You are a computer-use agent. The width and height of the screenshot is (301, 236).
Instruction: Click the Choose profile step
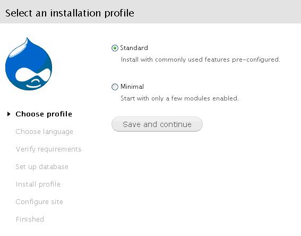coord(44,114)
